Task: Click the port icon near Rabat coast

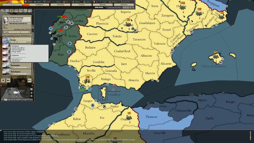Action: click(x=76, y=109)
